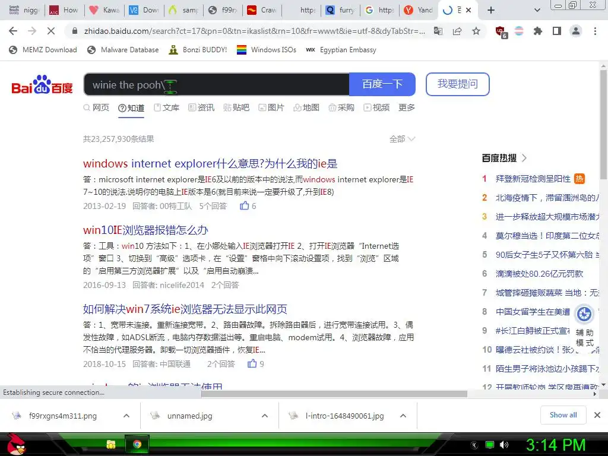Image resolution: width=608 pixels, height=456 pixels.
Task: Click Show all downloads button
Action: [563, 415]
